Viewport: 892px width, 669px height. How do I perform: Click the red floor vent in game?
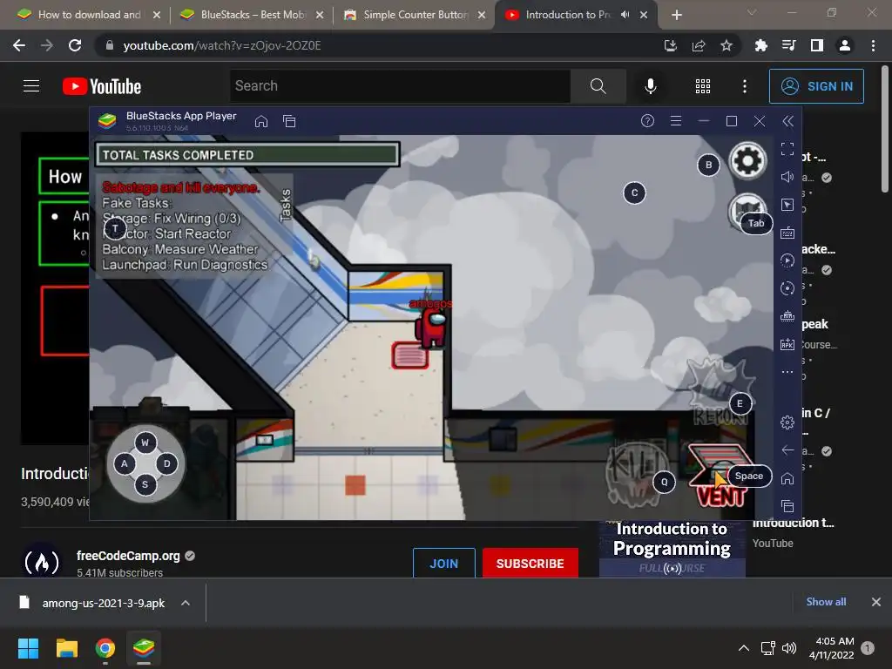410,355
